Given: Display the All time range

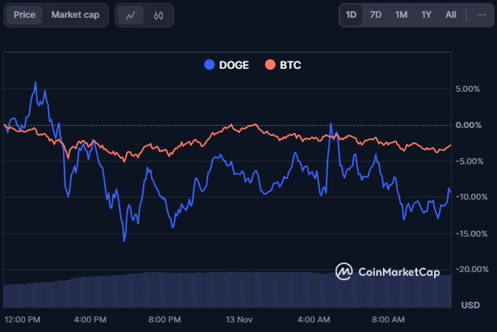Looking at the screenshot, I should point(450,15).
